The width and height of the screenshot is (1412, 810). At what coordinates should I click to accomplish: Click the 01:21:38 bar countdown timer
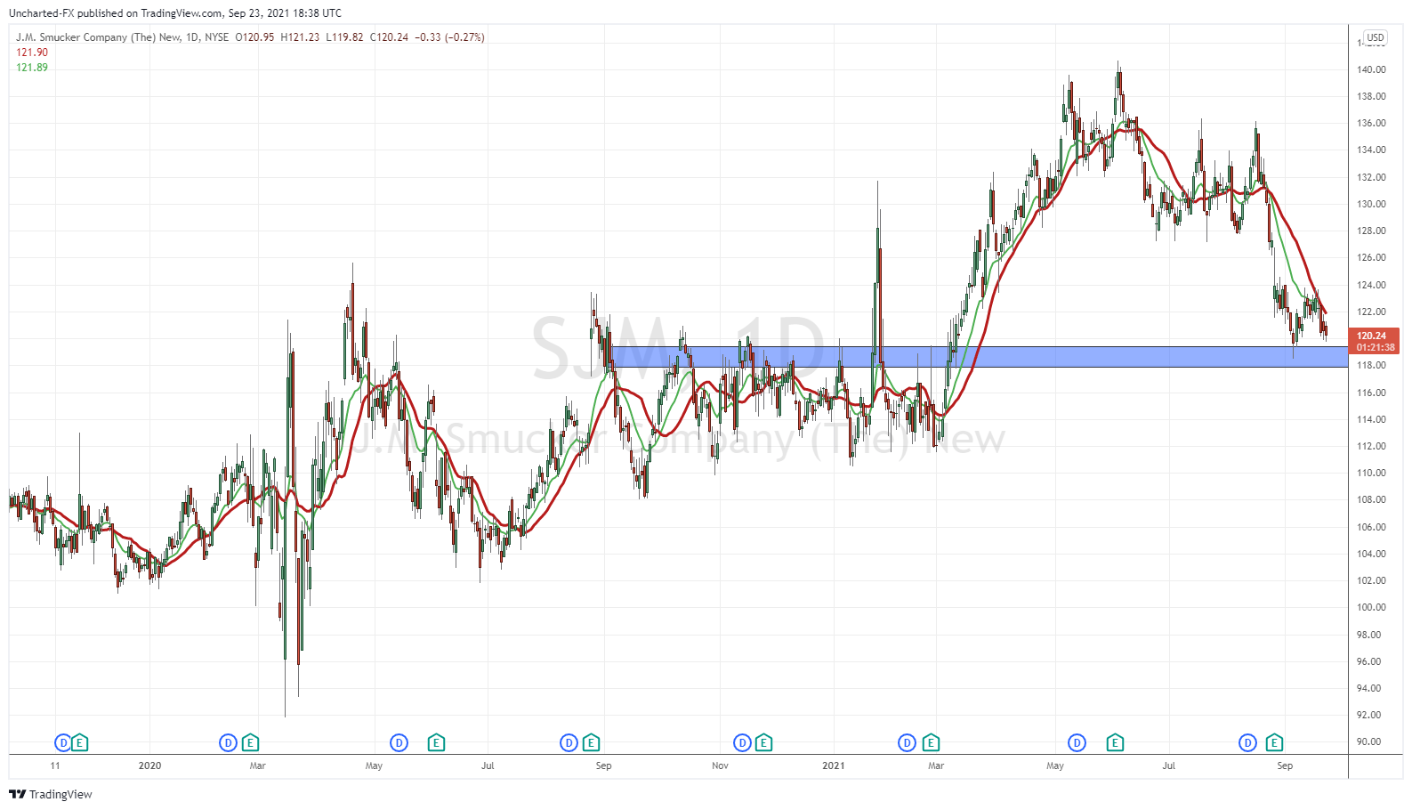tap(1376, 347)
